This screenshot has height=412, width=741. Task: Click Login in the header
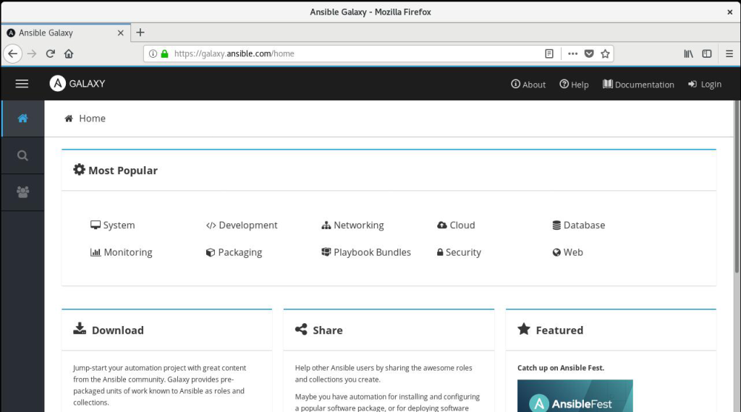pos(705,84)
